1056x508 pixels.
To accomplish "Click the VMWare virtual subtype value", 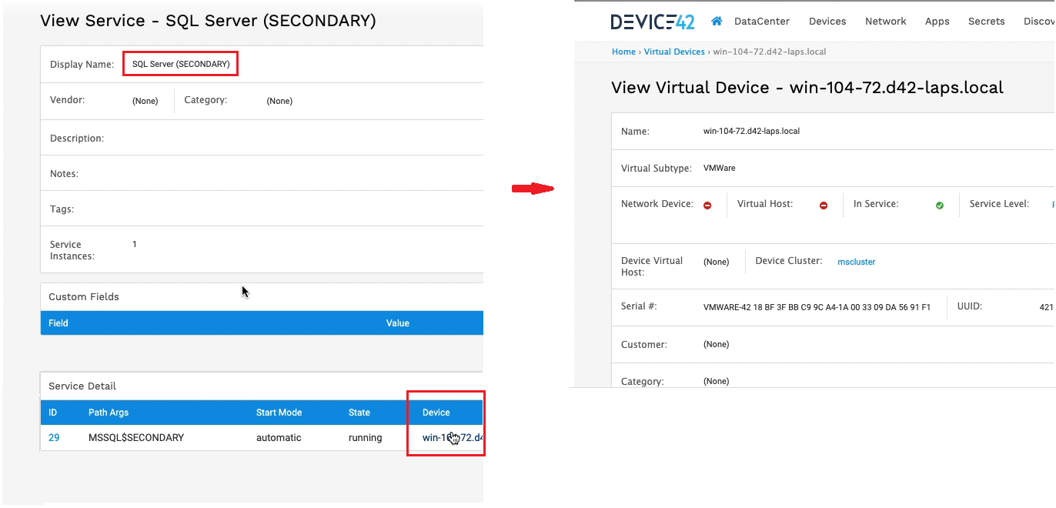I will [720, 168].
